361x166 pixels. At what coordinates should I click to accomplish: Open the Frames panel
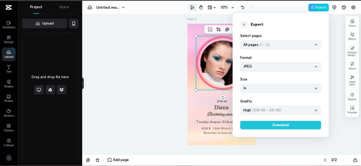(9, 128)
